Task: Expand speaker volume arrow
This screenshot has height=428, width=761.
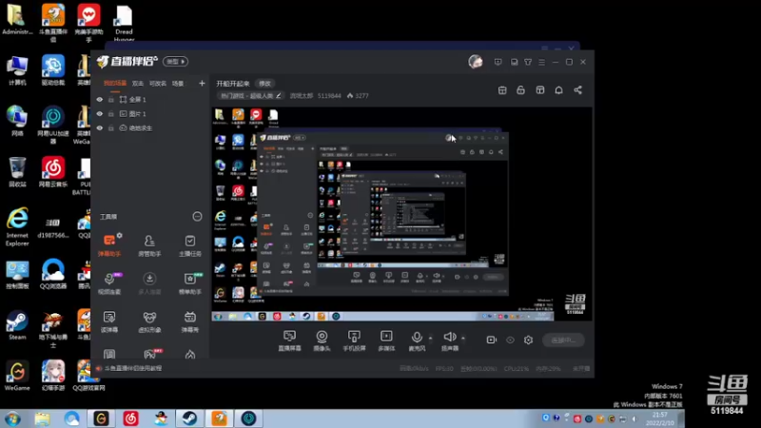Action: (x=463, y=338)
